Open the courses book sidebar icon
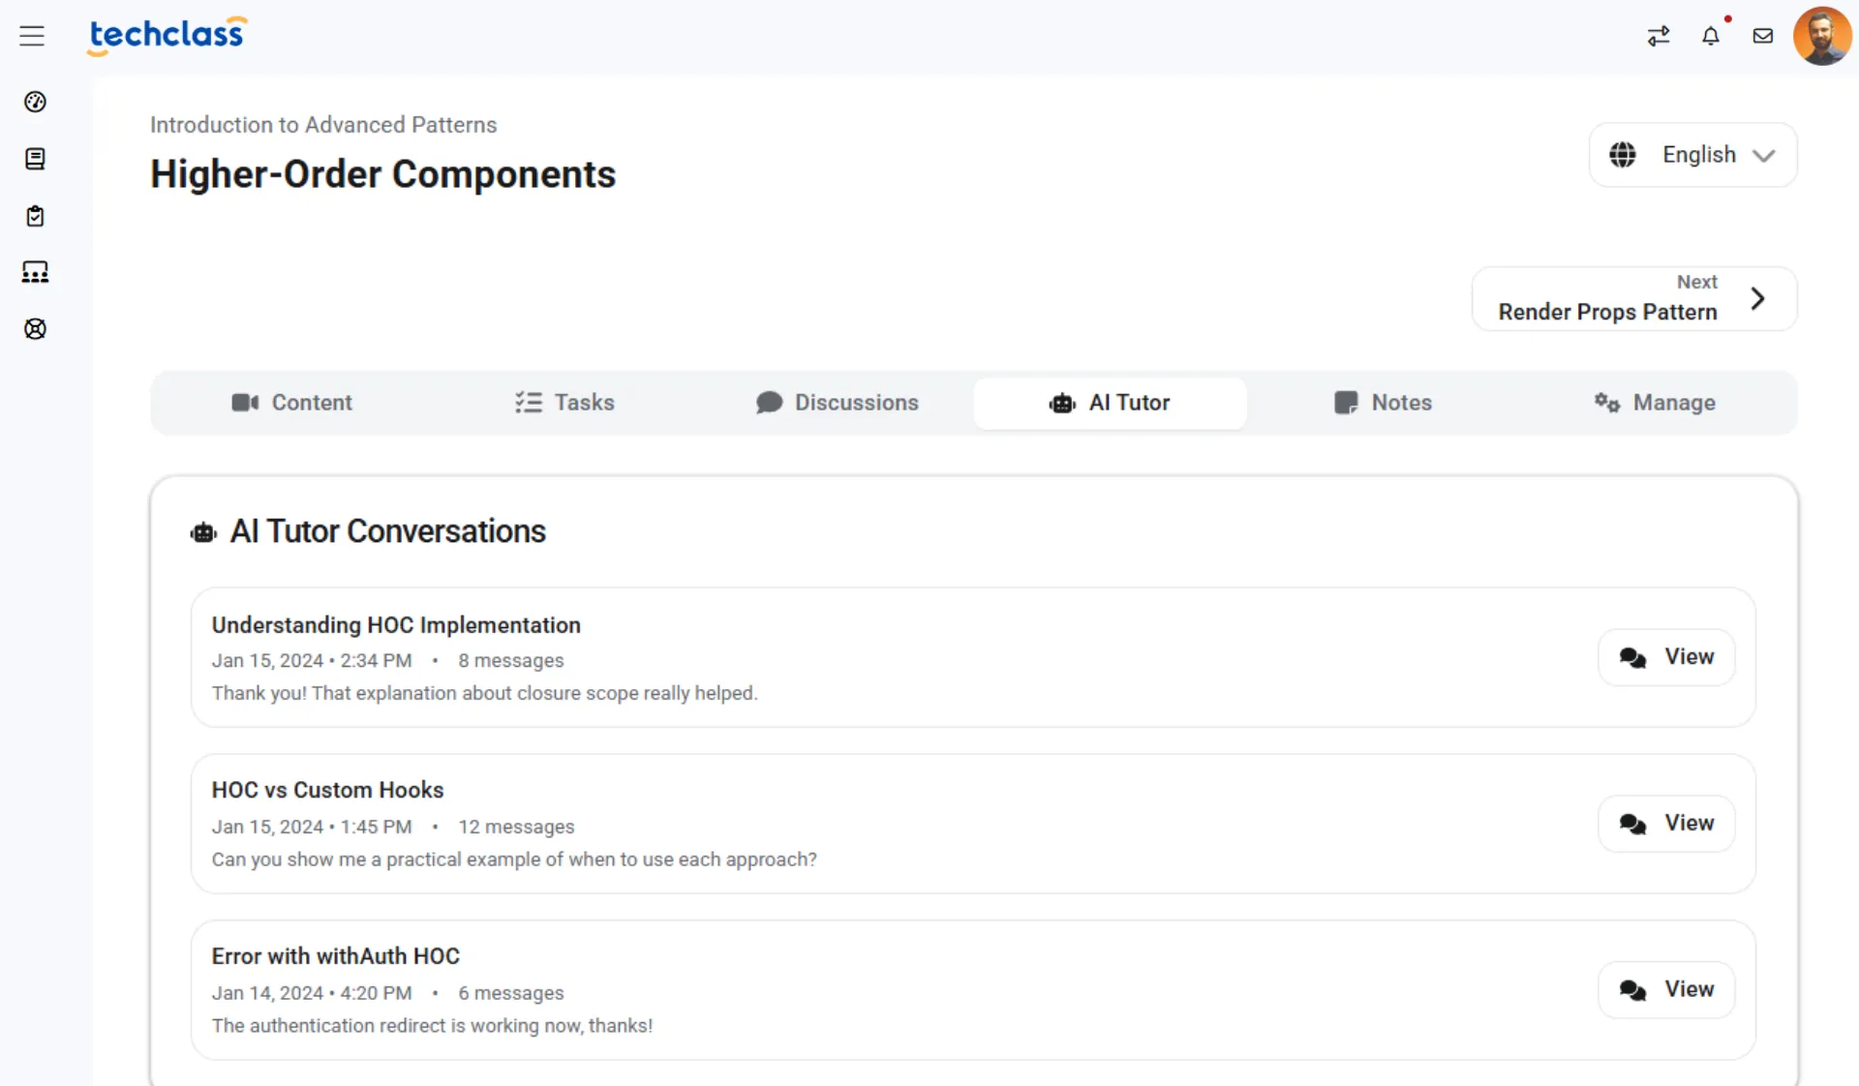Viewport: 1859px width, 1086px height. tap(35, 159)
